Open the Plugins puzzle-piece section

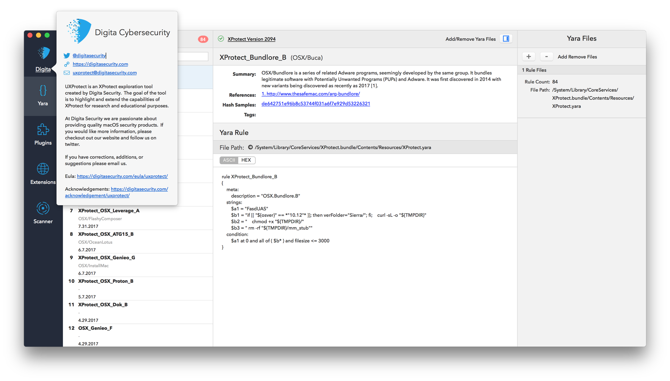click(43, 134)
